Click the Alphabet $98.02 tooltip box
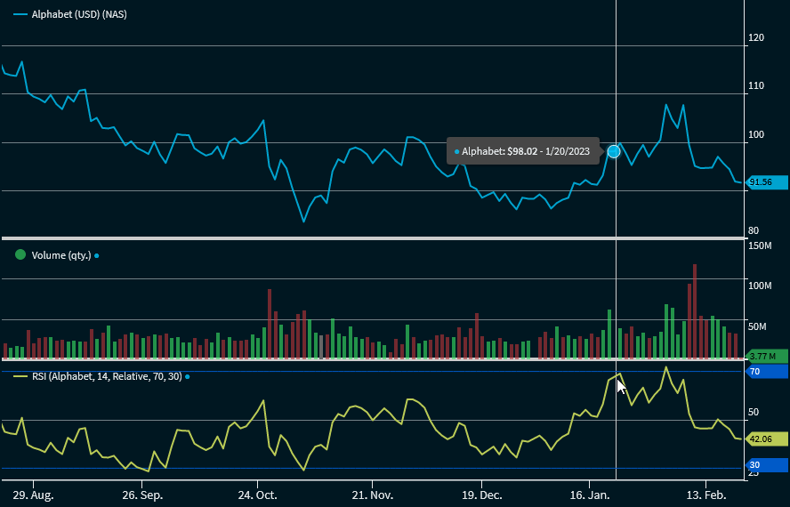The width and height of the screenshot is (790, 507). click(524, 151)
